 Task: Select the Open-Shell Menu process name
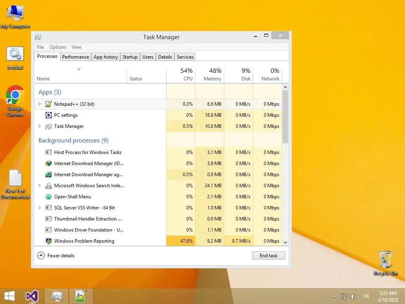pos(73,197)
